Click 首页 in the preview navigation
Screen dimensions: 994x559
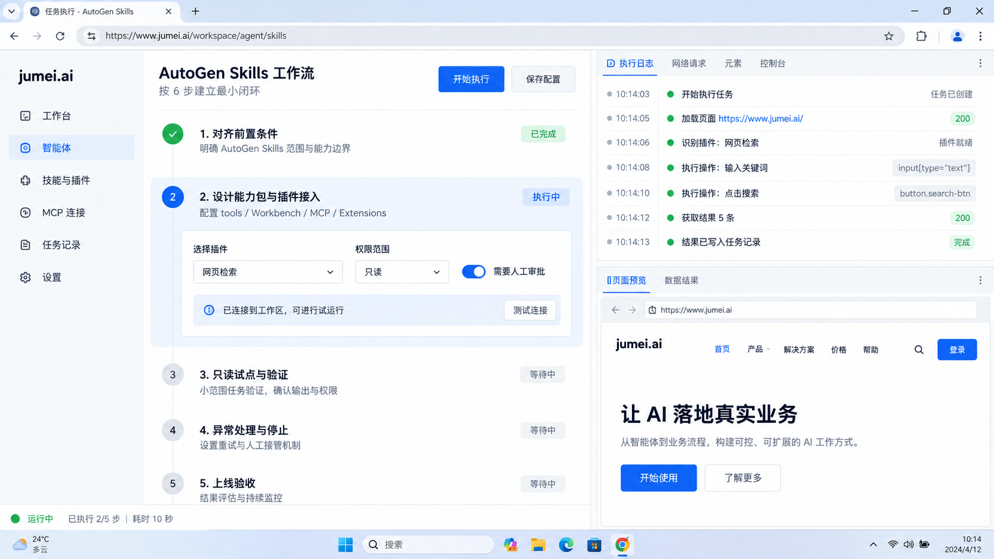point(722,350)
